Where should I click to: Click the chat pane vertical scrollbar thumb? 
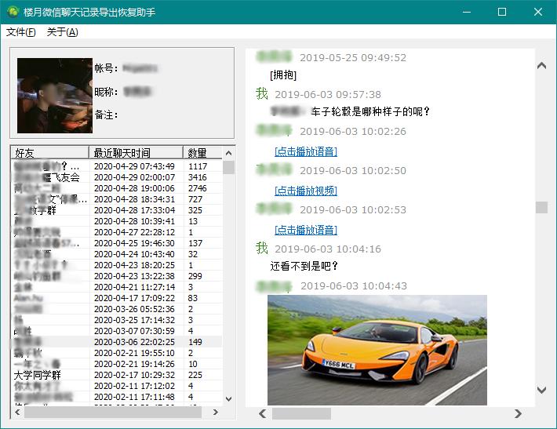point(541,207)
